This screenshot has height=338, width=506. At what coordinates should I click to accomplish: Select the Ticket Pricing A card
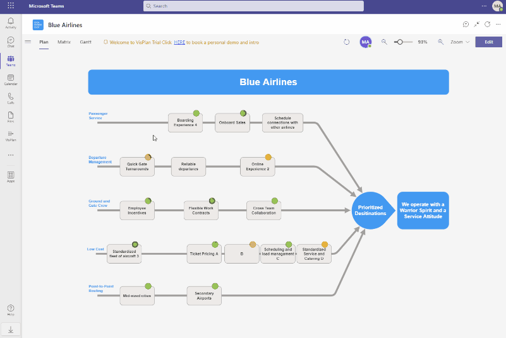pyautogui.click(x=204, y=254)
